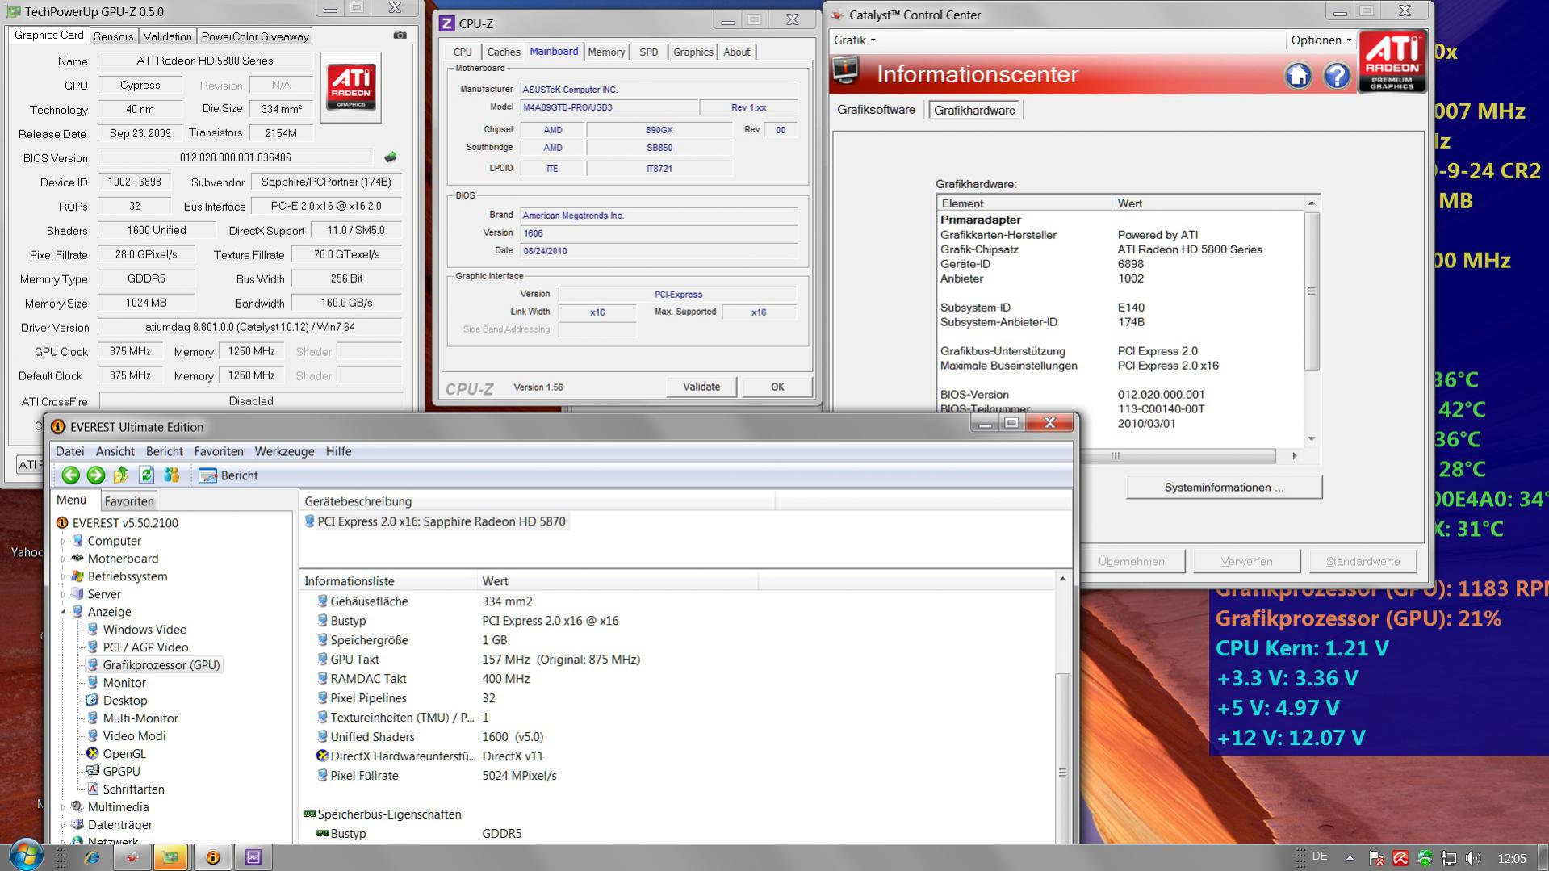Screen dimensions: 1549x871
Task: Expand the Server tree node
Action: pos(64,594)
